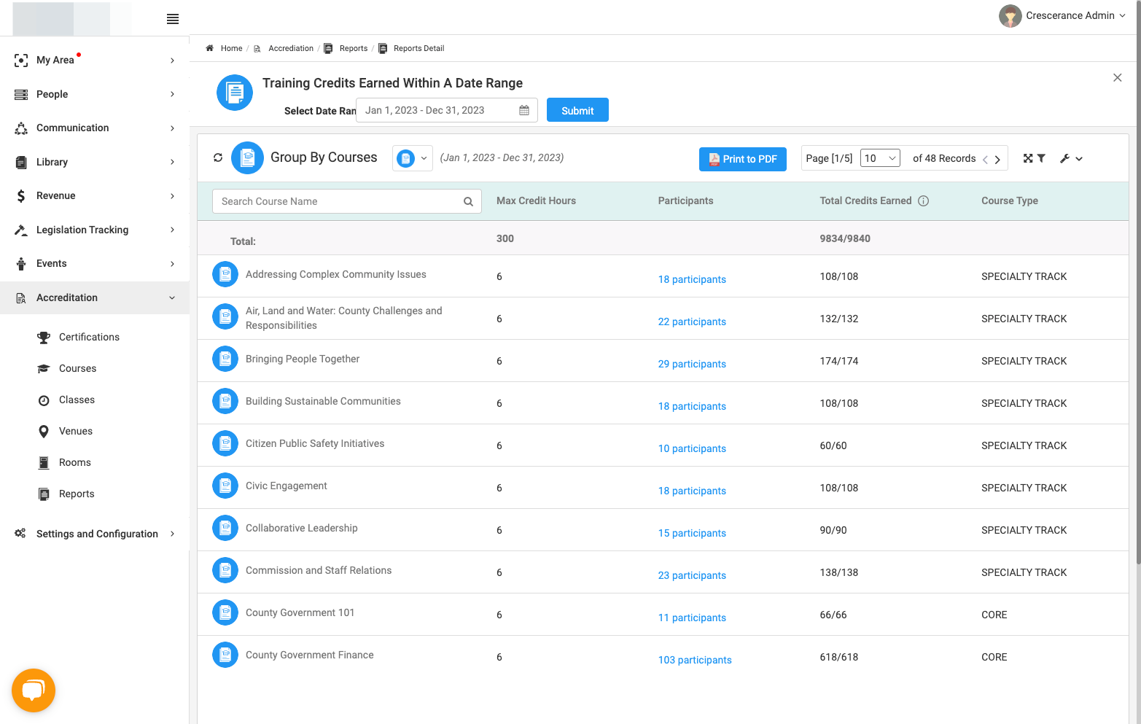Open the filter funnel icon

pos(1041,158)
